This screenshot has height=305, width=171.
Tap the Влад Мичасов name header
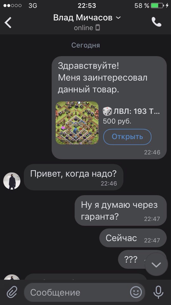[x=83, y=18]
